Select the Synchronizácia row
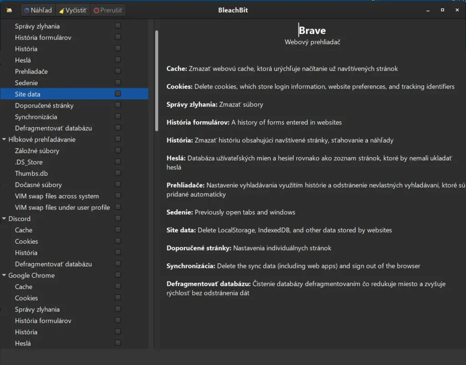Viewport: 466px width, 365px height. tap(74, 117)
